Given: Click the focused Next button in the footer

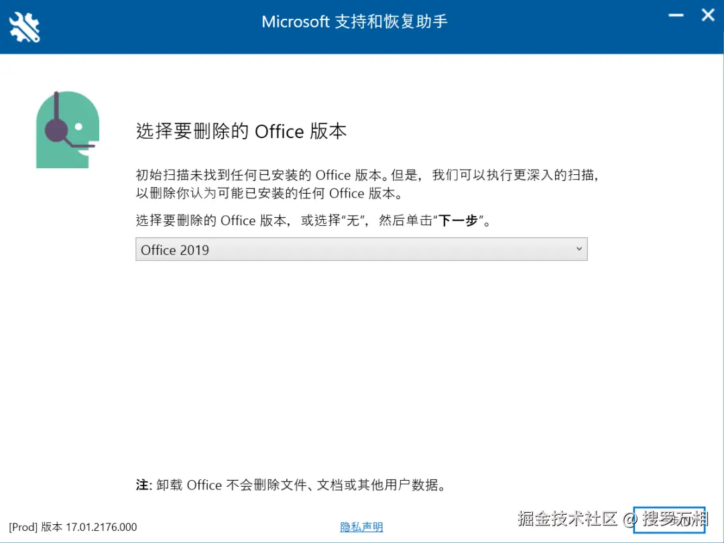Looking at the screenshot, I should [669, 520].
